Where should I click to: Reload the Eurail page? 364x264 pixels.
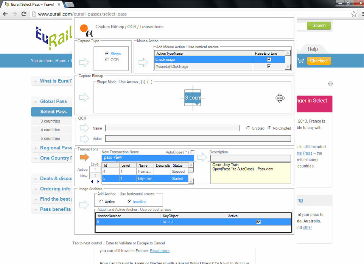coord(24,14)
